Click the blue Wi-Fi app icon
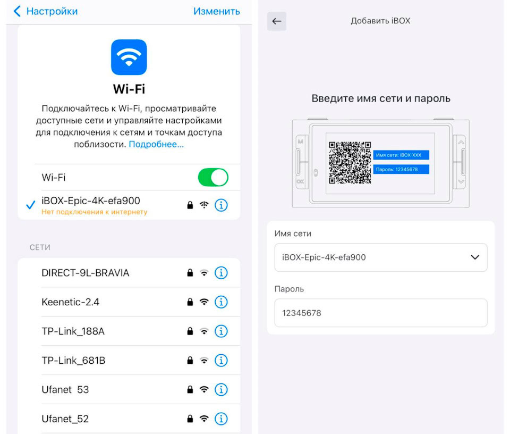This screenshot has width=510, height=434. coord(129,57)
